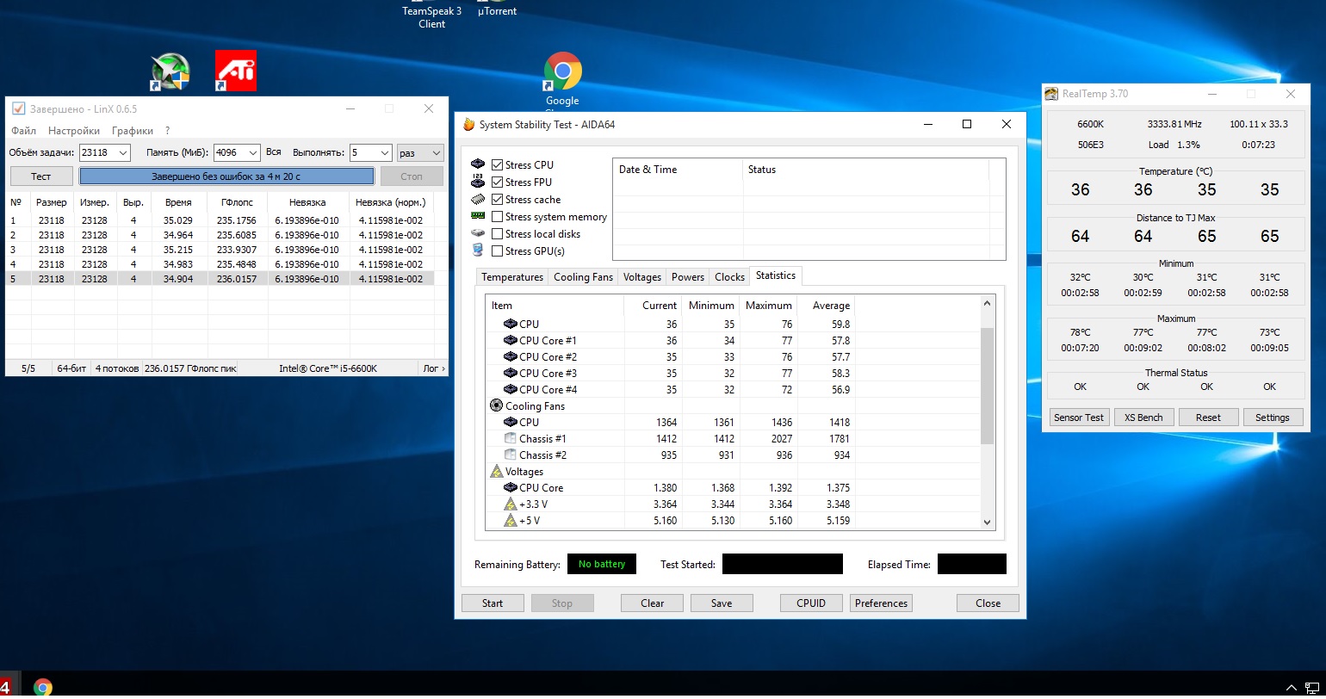Expand the problem size dropdown 23118

tap(121, 152)
